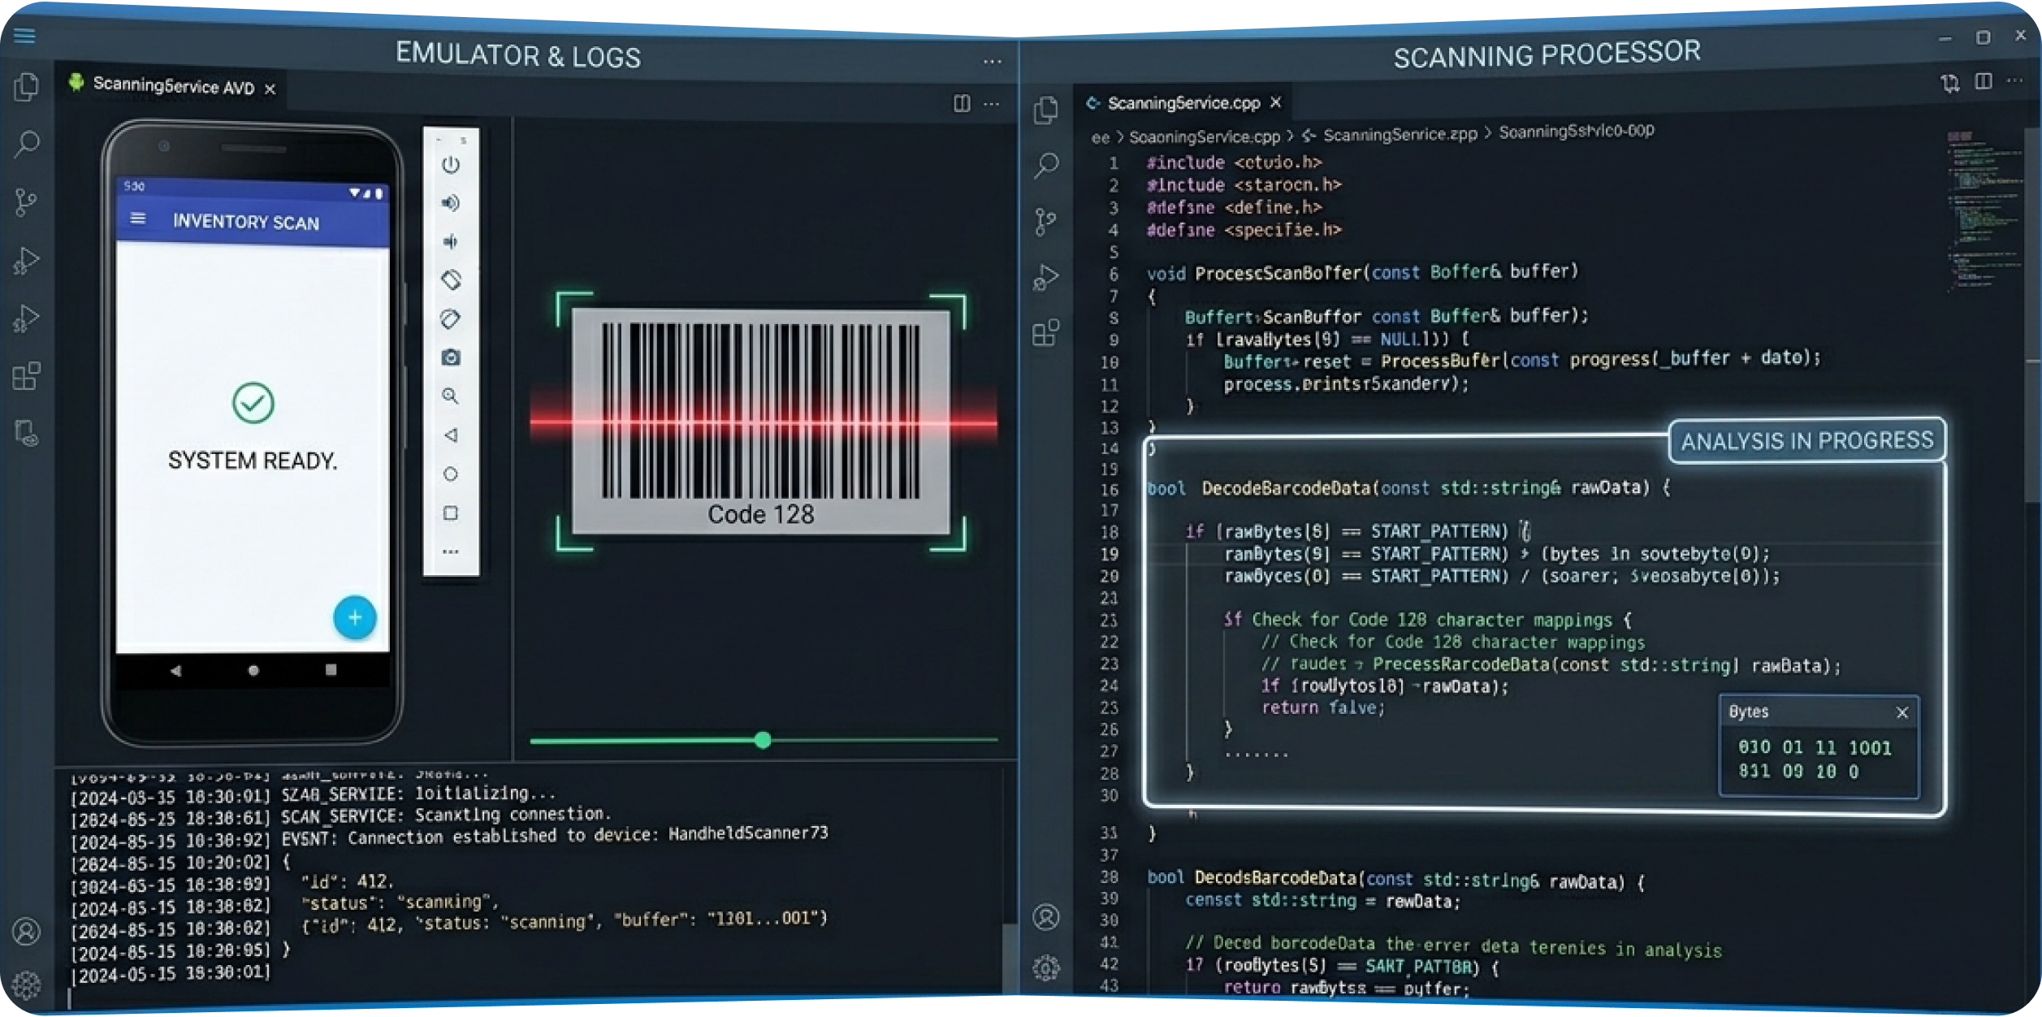Image resolution: width=2042 pixels, height=1017 pixels.
Task: Open Accounts in Scanning Processor activity bar
Action: pos(1046,917)
